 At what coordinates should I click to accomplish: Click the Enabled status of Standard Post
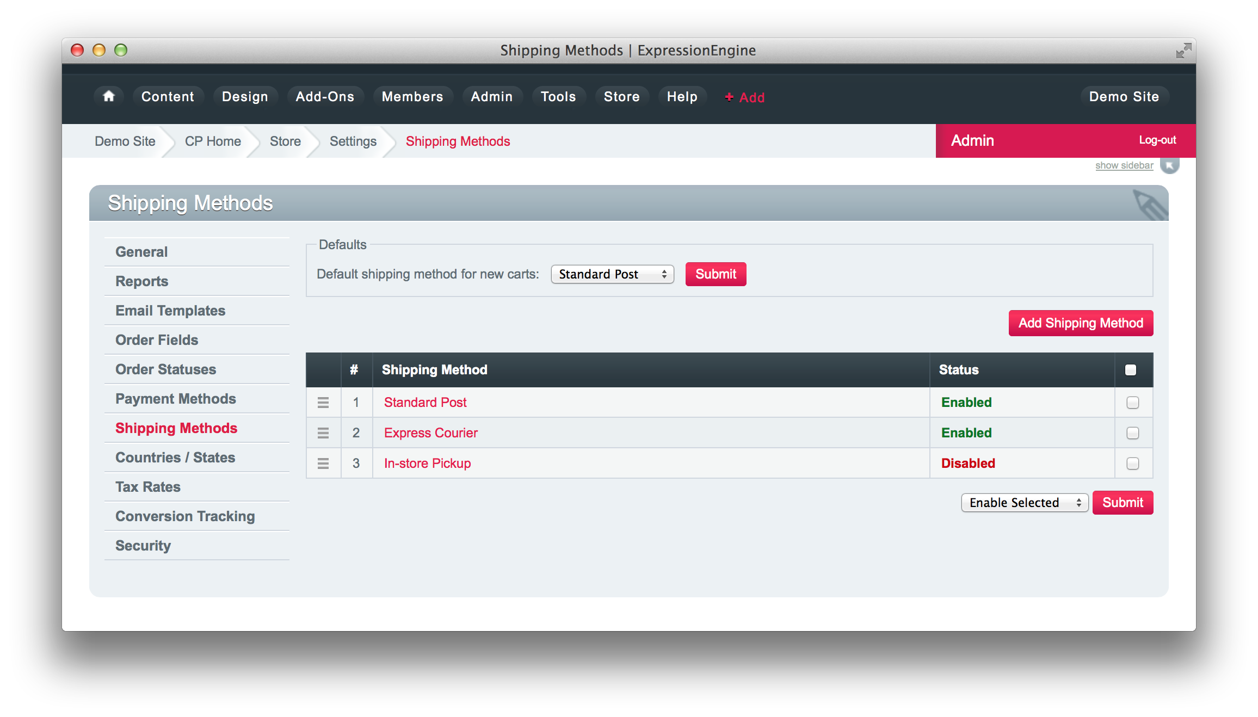pyautogui.click(x=966, y=403)
